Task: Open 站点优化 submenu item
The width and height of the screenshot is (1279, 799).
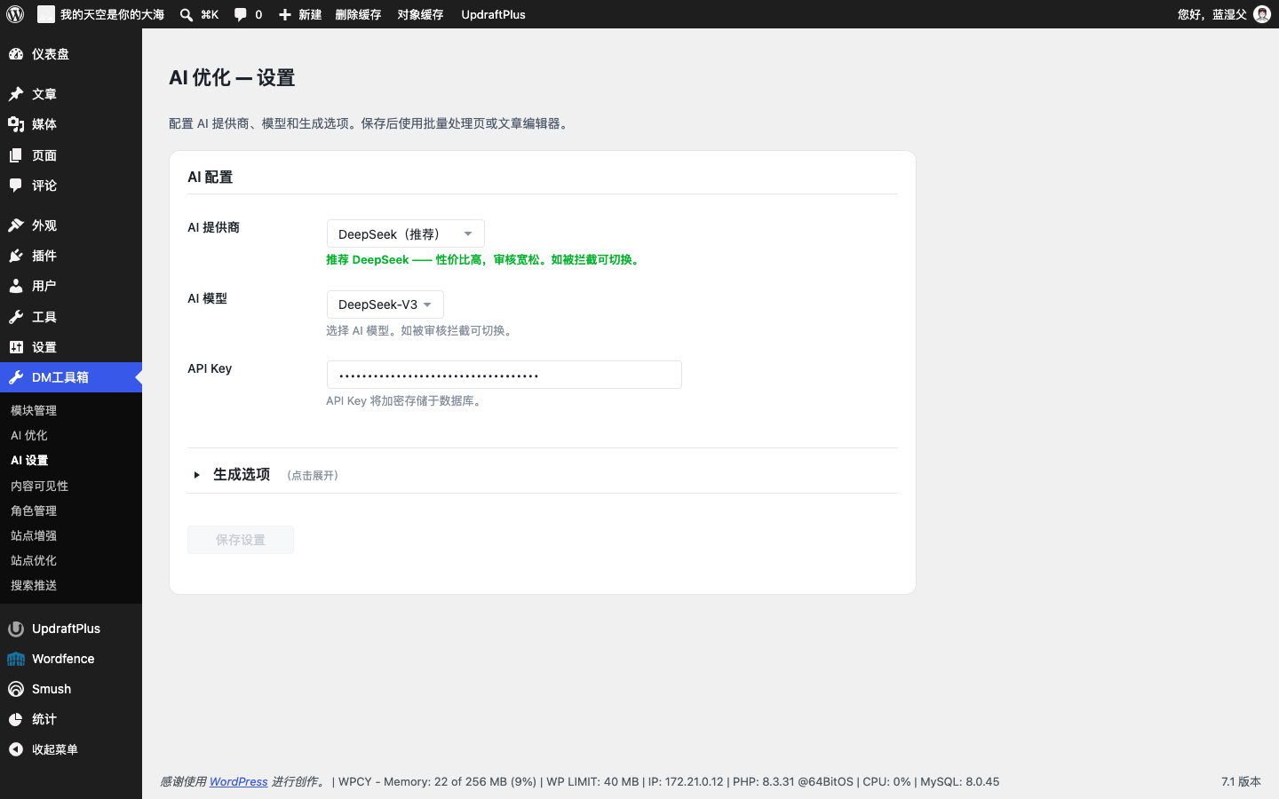Action: [x=34, y=560]
